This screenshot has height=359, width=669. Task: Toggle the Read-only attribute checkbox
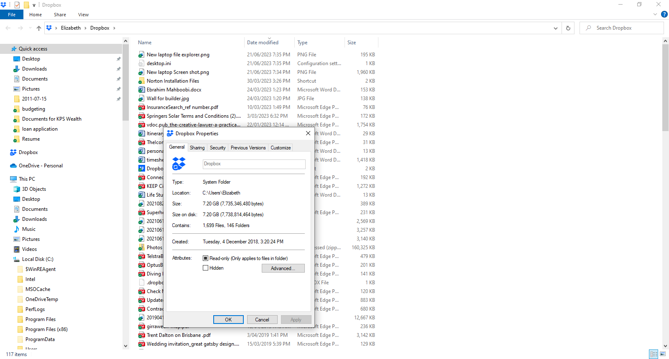click(205, 258)
